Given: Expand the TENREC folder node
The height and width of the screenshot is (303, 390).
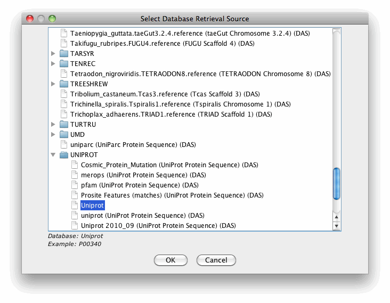Looking at the screenshot, I should (x=53, y=64).
